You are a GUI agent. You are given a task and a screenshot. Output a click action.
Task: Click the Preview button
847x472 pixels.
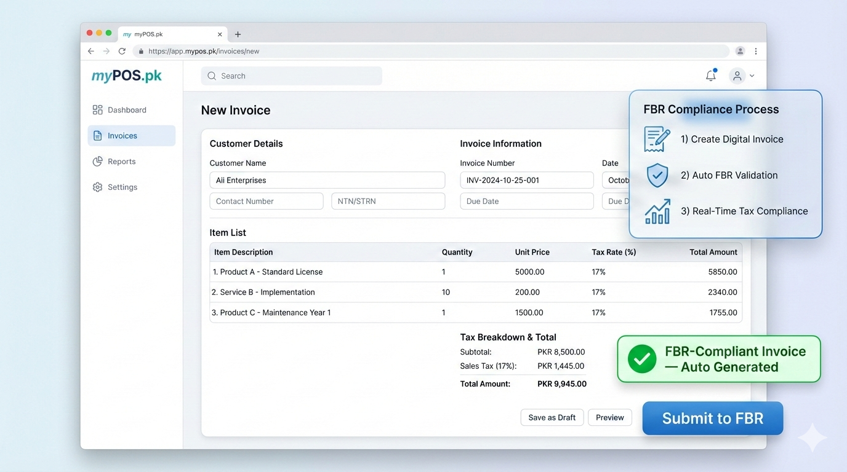[610, 417]
